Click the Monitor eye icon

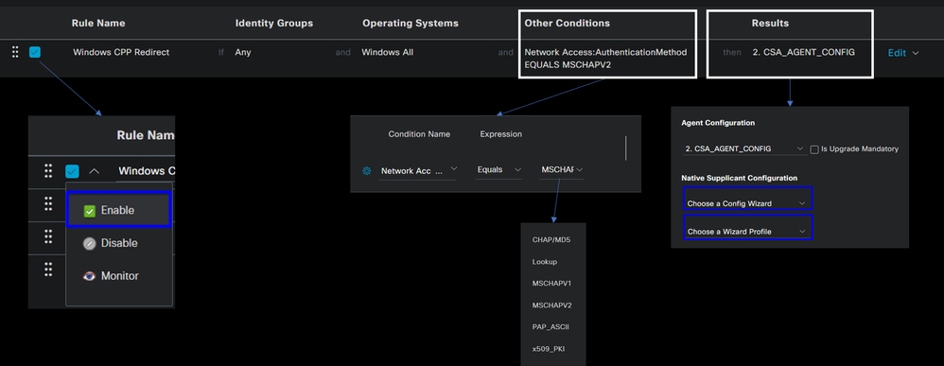click(90, 276)
